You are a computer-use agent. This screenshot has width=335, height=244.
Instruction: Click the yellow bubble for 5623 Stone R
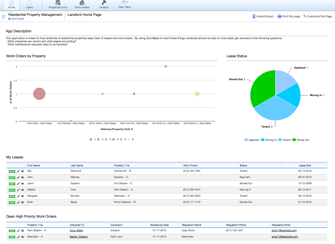(x=197, y=94)
